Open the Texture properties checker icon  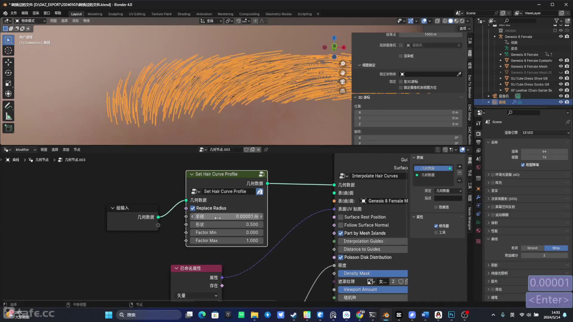(x=478, y=241)
